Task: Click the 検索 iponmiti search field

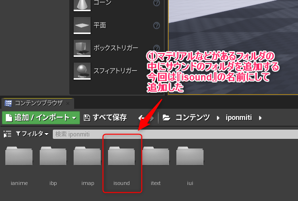Action: pyautogui.click(x=174, y=134)
